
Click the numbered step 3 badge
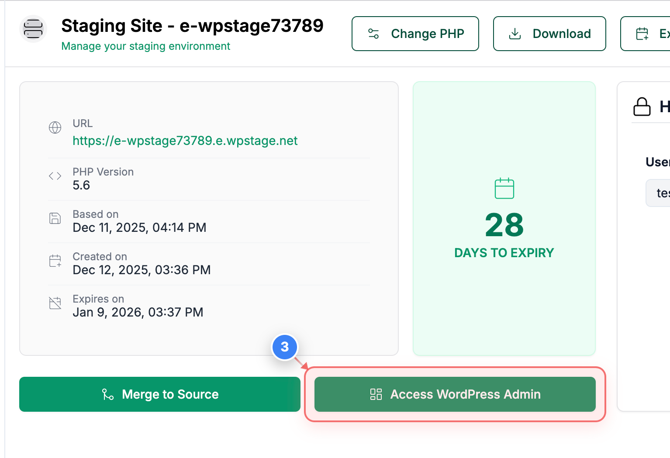coord(284,347)
